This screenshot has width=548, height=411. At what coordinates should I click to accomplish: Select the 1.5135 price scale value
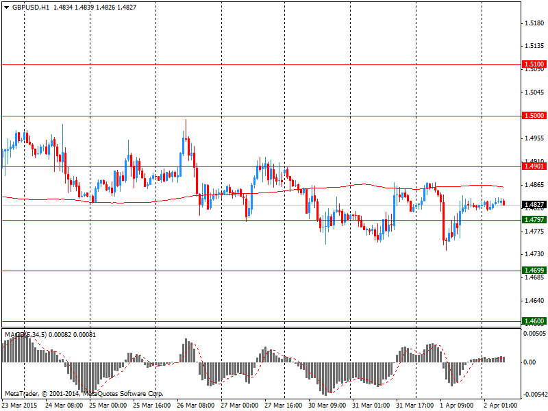point(535,46)
